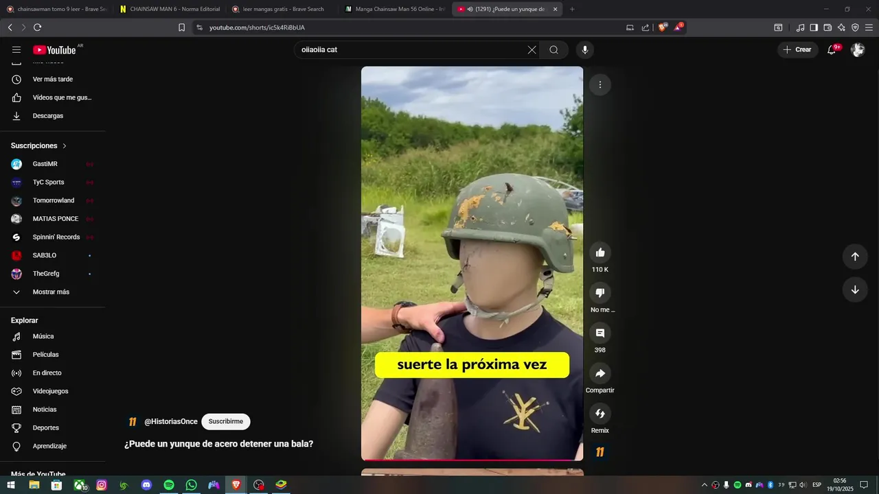Viewport: 879px width, 494px height.
Task: Open MATIAS PONCE channel
Action: click(x=54, y=219)
